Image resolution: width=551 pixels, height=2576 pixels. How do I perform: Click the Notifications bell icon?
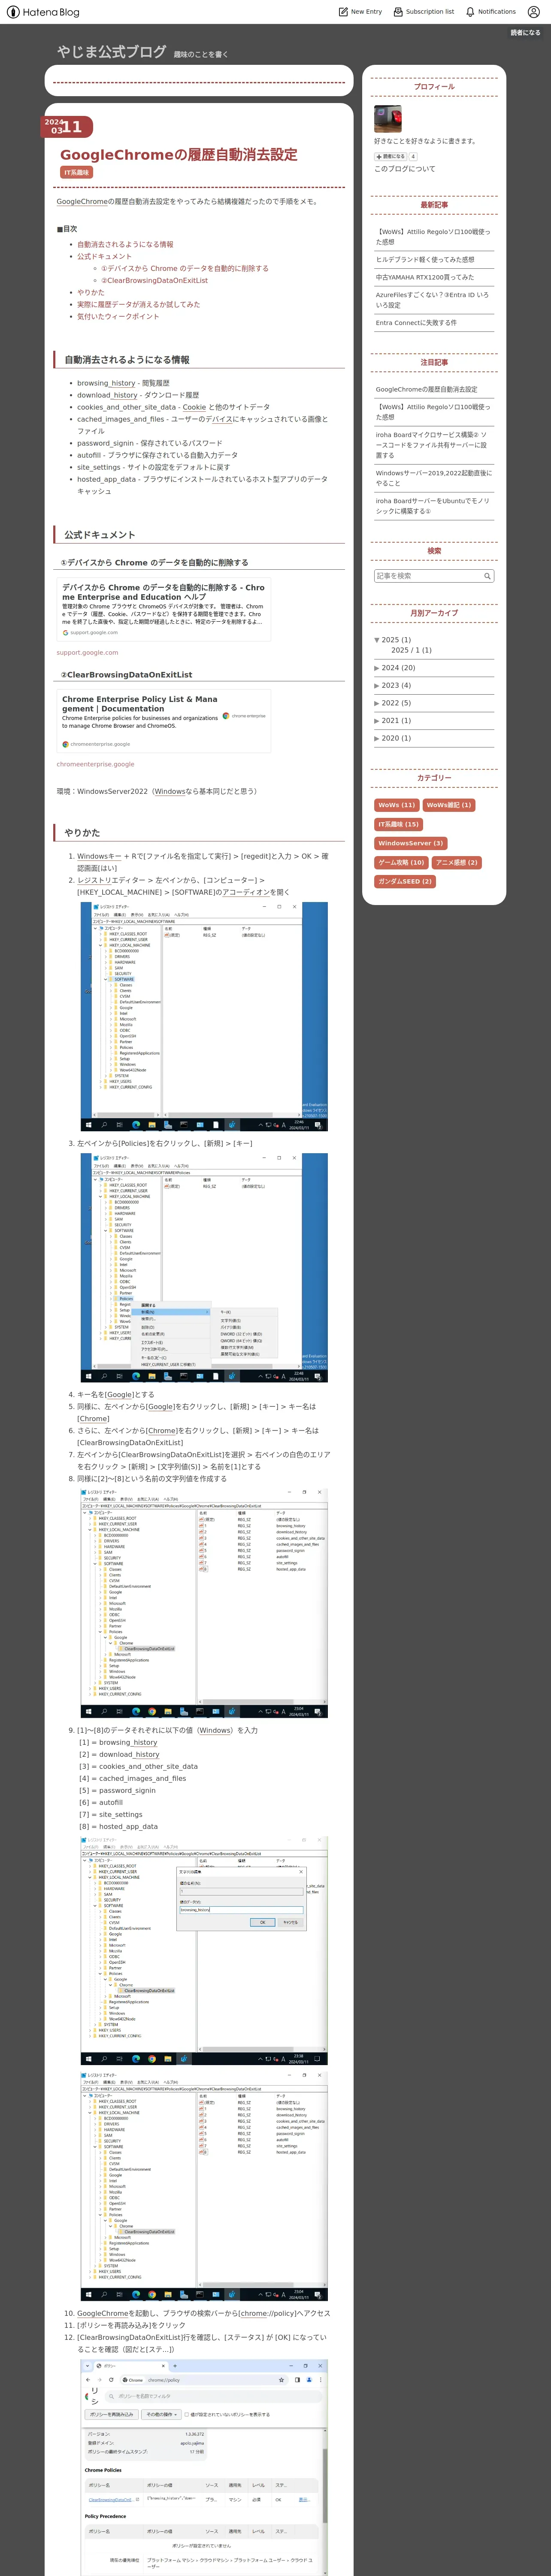tap(470, 12)
